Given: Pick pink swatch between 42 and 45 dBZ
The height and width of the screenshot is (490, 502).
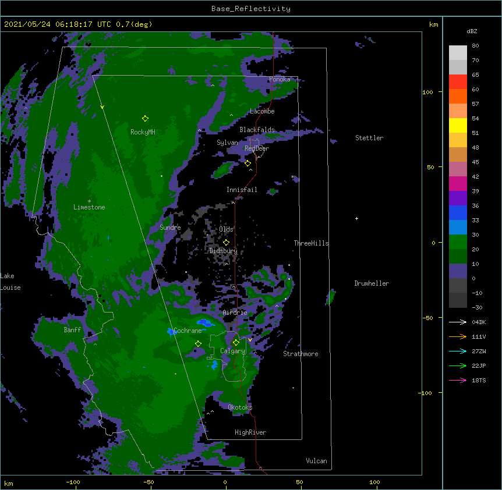Looking at the screenshot, I should pyautogui.click(x=458, y=169).
